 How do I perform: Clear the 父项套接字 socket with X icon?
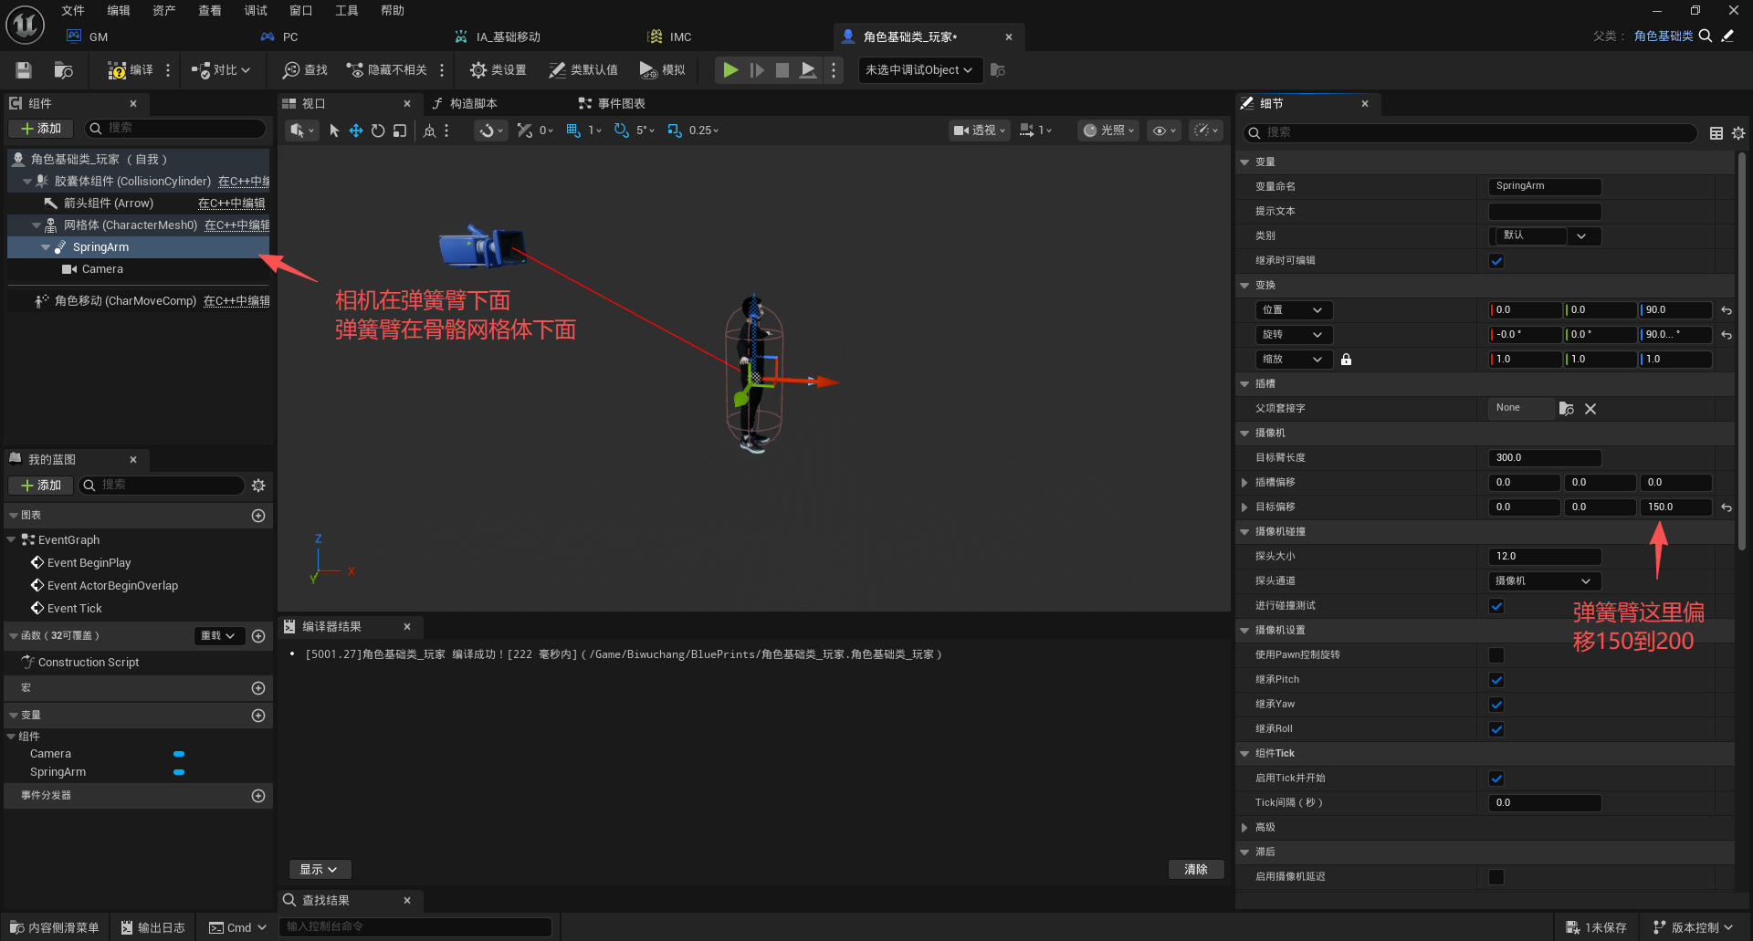[1590, 409]
